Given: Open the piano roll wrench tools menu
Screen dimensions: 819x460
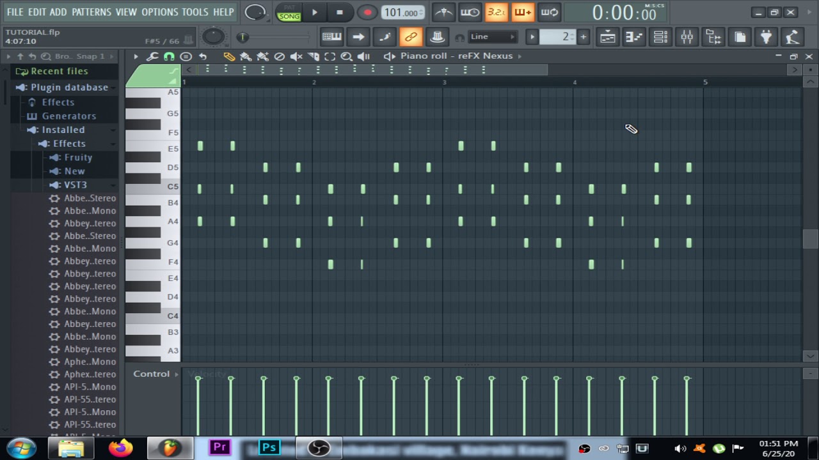Looking at the screenshot, I should click(x=152, y=56).
